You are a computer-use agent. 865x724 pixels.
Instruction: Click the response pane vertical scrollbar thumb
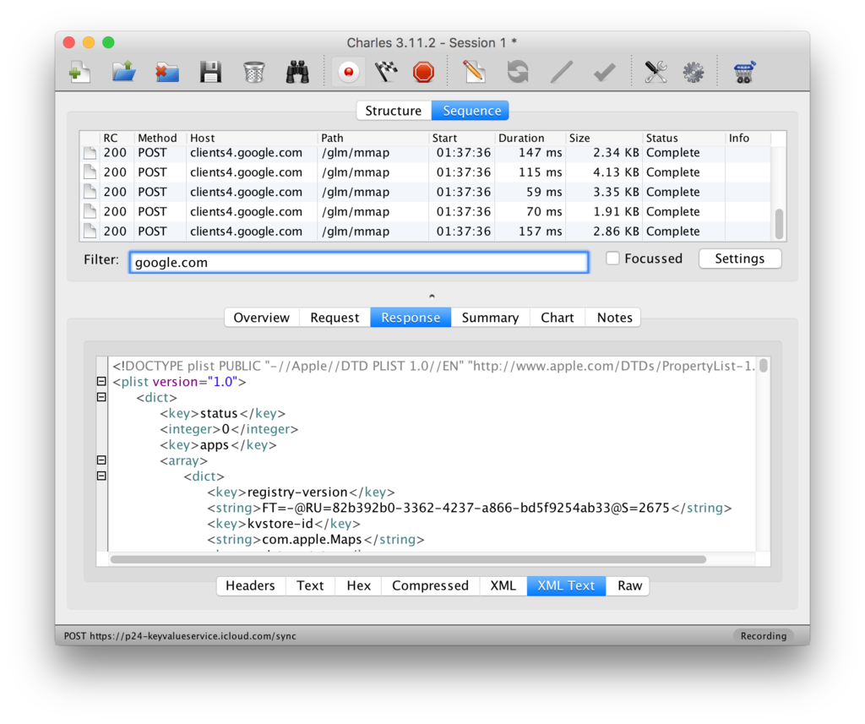point(764,366)
